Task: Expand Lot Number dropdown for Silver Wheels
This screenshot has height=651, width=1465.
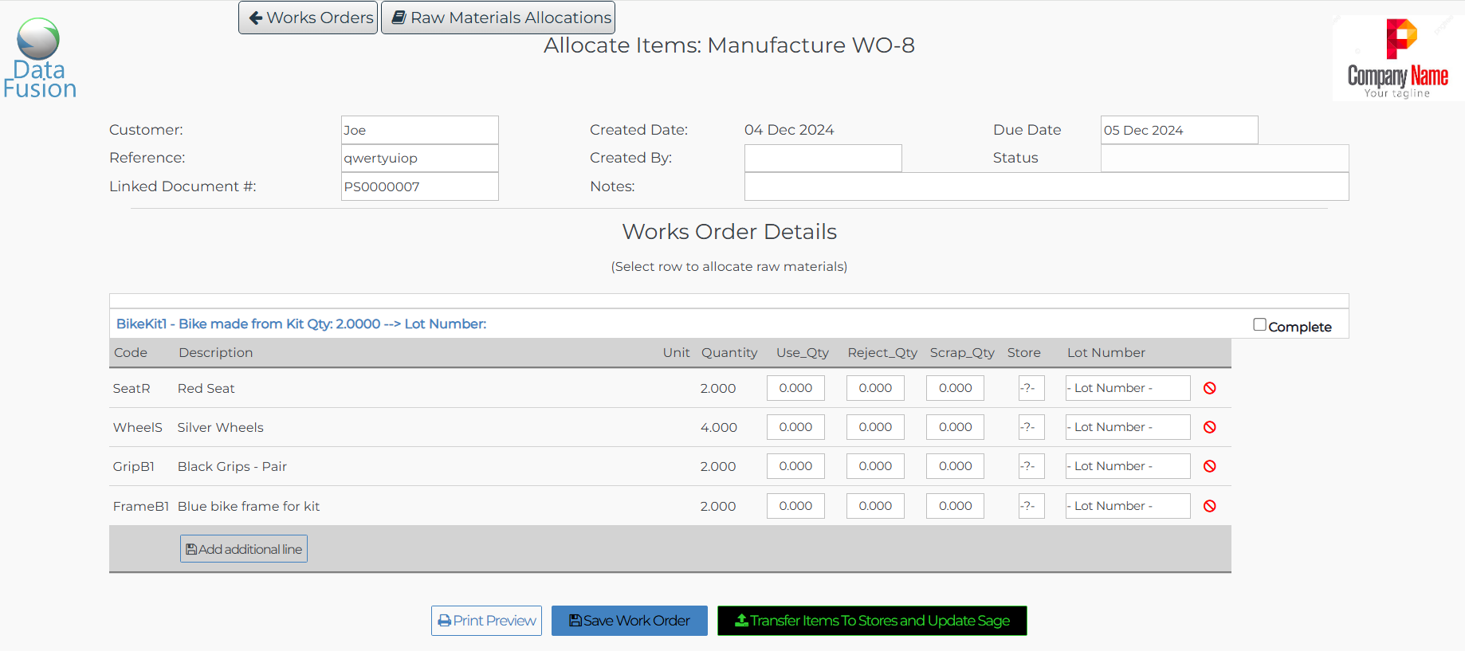Action: (1127, 427)
